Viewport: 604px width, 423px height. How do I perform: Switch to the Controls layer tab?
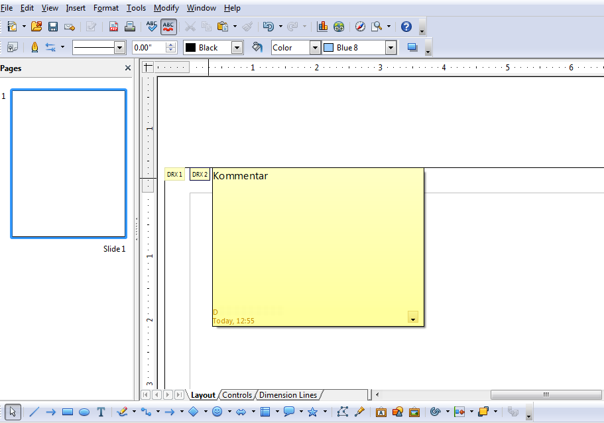237,394
